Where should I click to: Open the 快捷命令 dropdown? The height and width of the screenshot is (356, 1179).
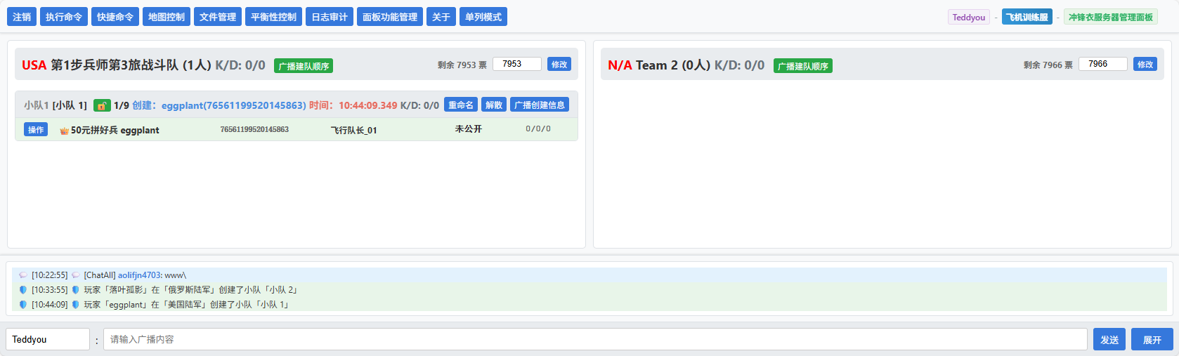[115, 17]
